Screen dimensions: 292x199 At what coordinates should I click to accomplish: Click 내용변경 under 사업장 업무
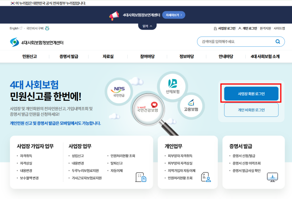tap(78, 163)
